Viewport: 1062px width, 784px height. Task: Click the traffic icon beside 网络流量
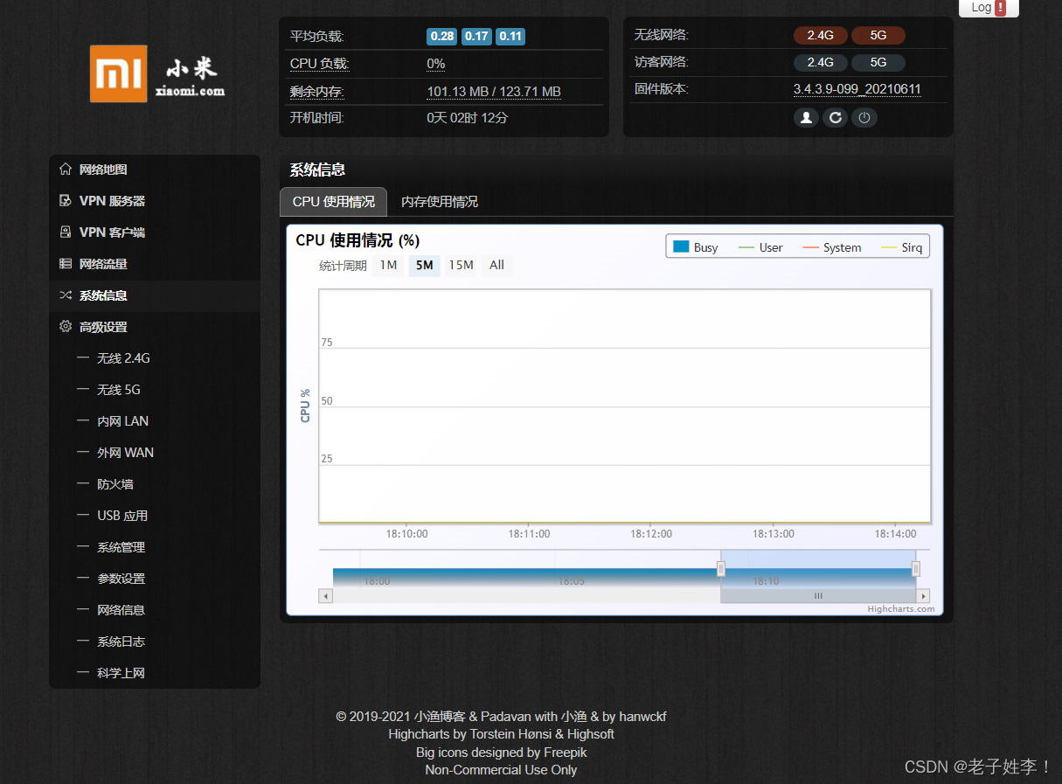pyautogui.click(x=66, y=263)
